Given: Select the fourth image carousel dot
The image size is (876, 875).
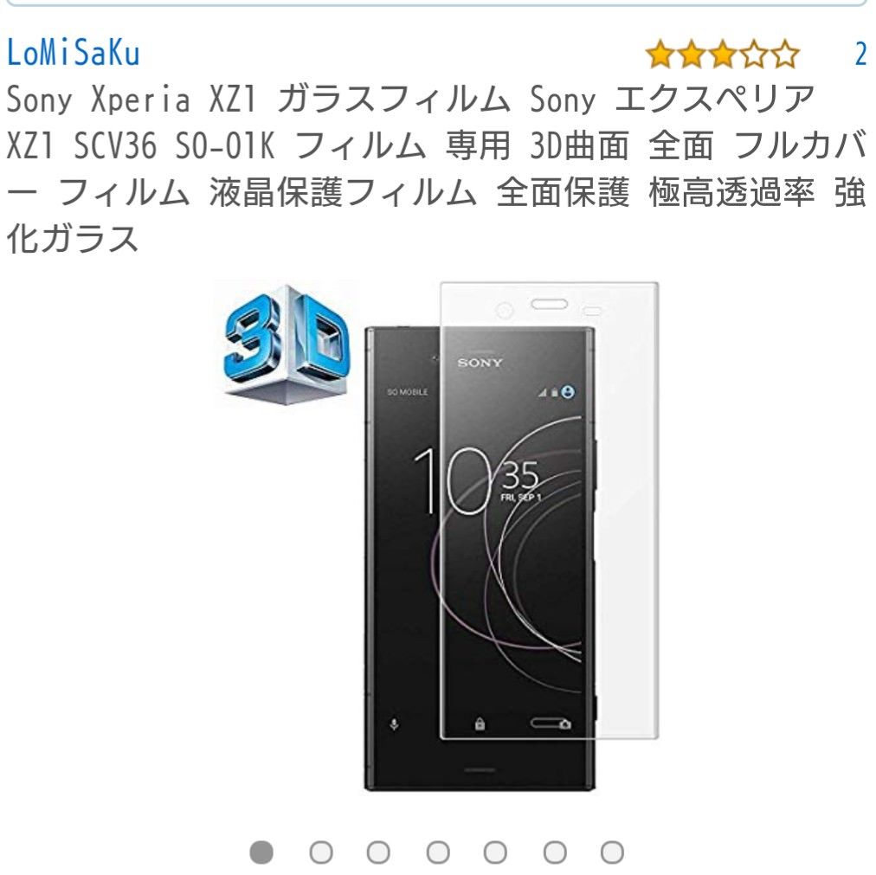Looking at the screenshot, I should 438,852.
